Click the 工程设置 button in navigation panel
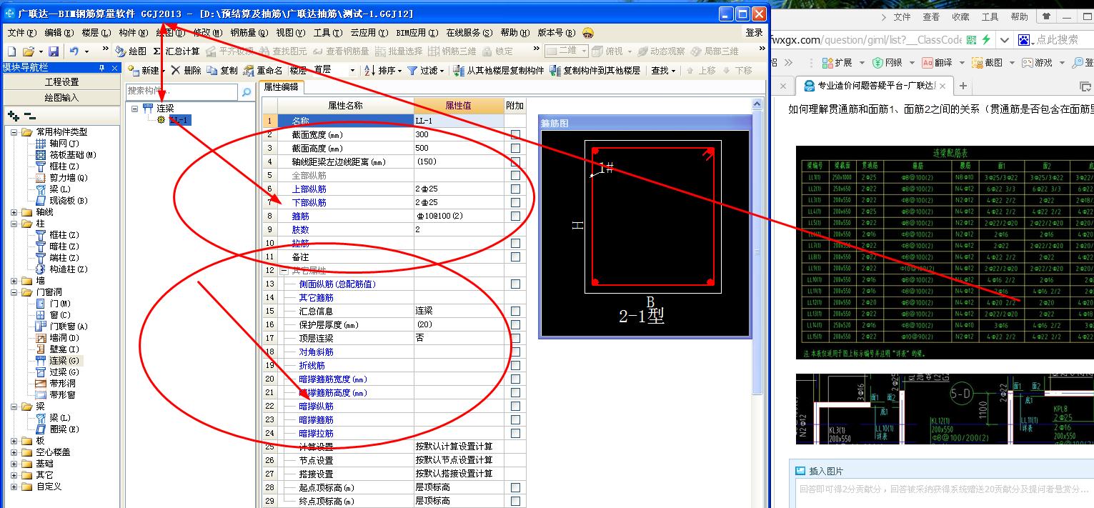This screenshot has width=1094, height=508. coord(62,82)
